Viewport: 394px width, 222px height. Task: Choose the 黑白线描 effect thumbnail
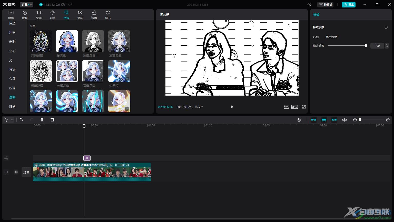click(41, 71)
